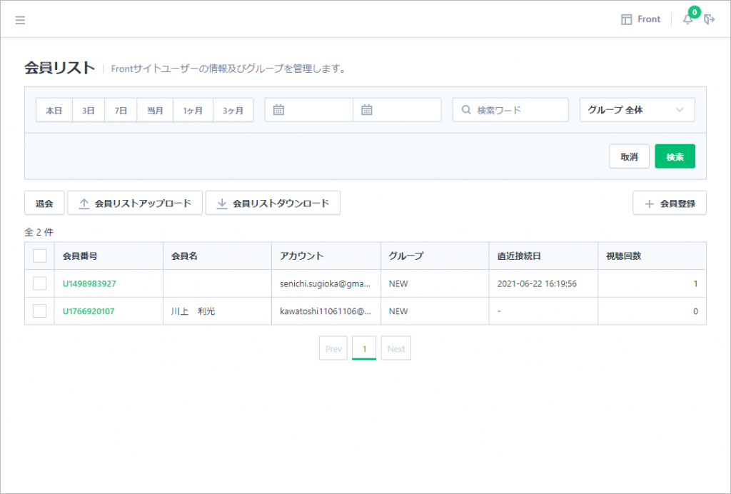Check the box for member U1498983927
The height and width of the screenshot is (494, 731).
[39, 283]
